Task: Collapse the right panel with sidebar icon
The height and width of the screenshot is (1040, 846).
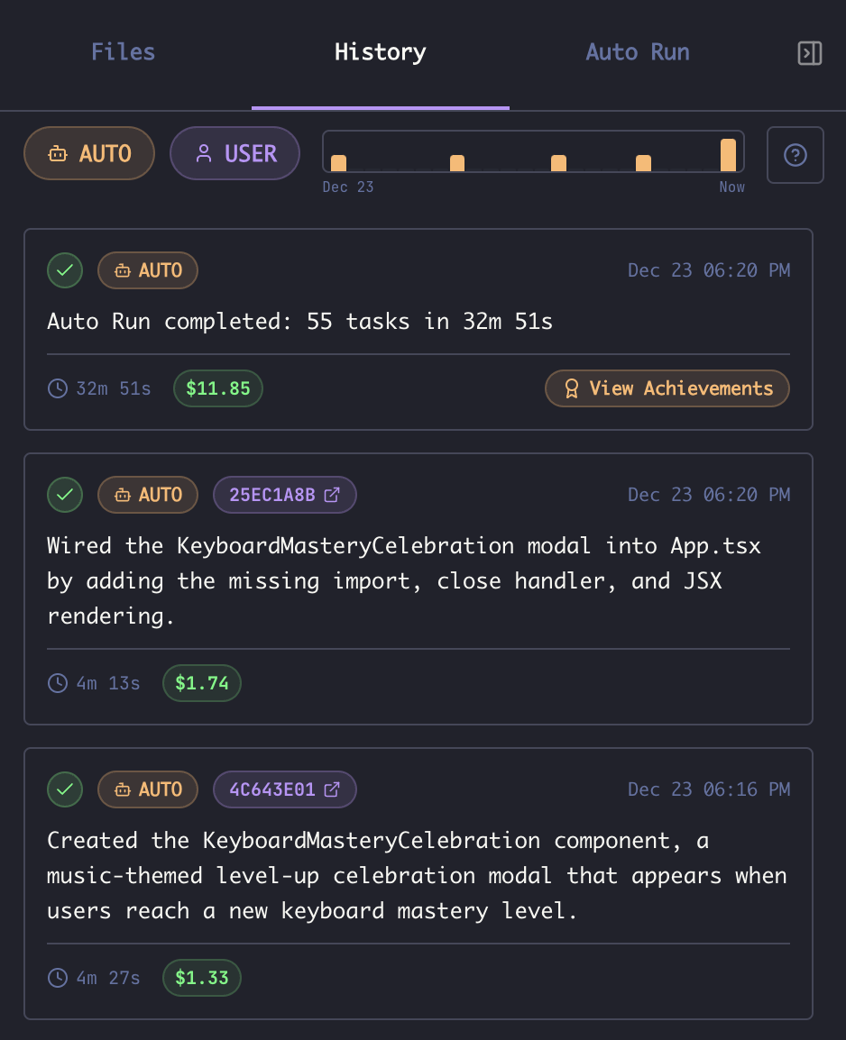Action: (x=809, y=53)
